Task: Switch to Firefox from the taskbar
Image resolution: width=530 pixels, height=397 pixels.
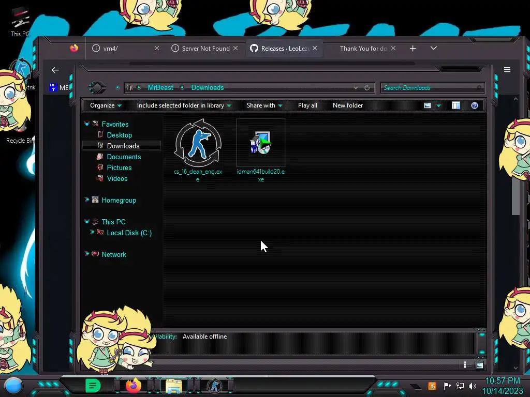Action: point(133,386)
